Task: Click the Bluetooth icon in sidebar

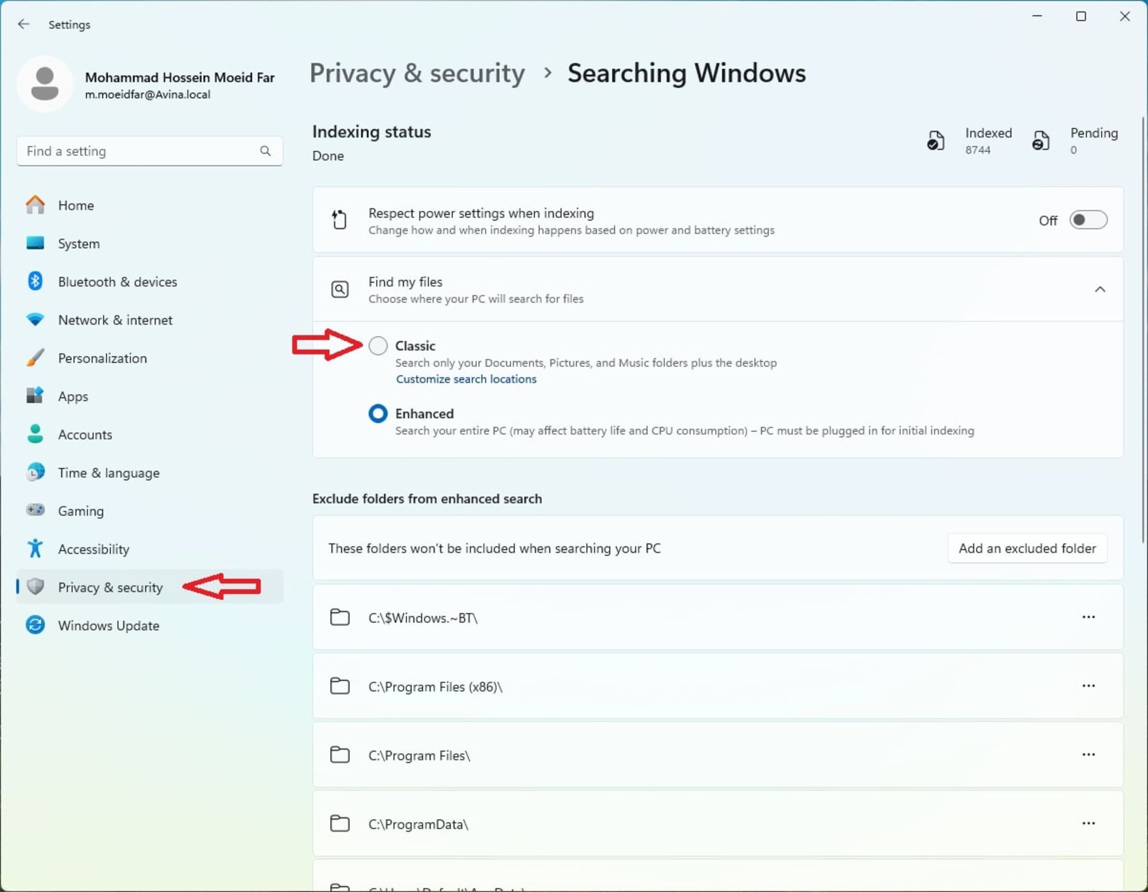Action: coord(35,281)
